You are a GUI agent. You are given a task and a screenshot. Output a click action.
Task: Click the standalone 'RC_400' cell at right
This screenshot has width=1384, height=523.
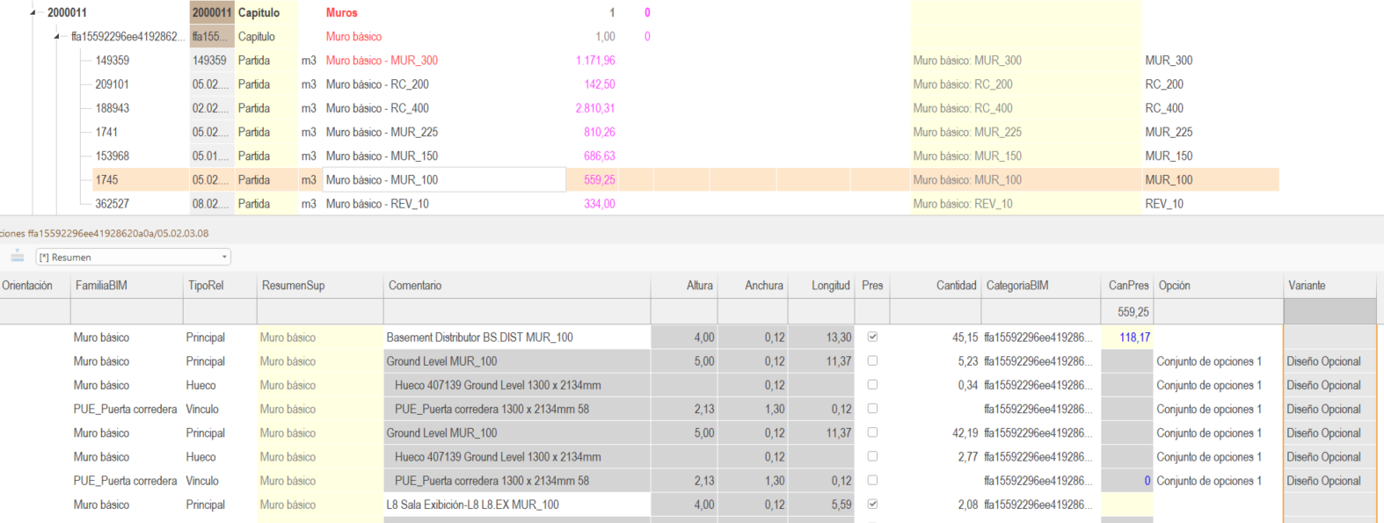[x=1164, y=108]
